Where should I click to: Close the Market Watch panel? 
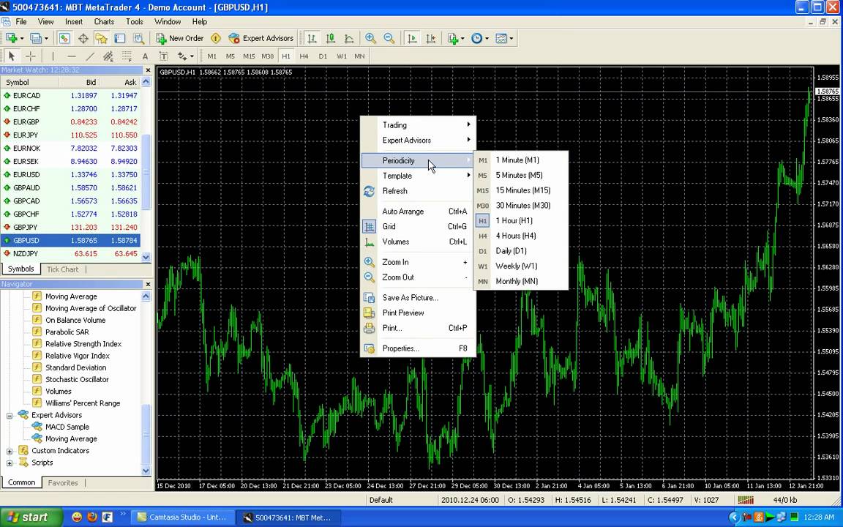[148, 70]
